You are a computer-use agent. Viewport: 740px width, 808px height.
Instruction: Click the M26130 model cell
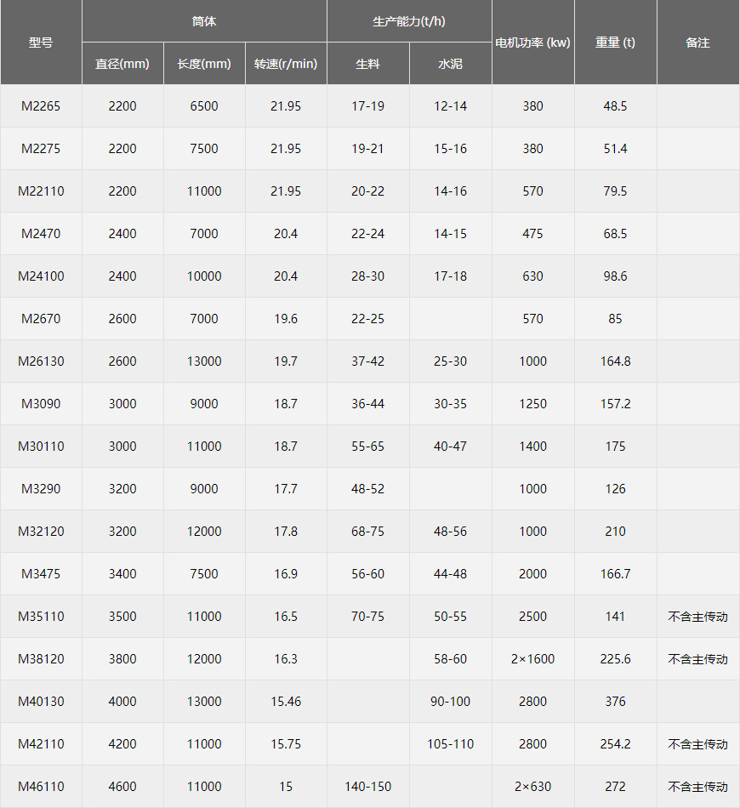click(x=41, y=361)
